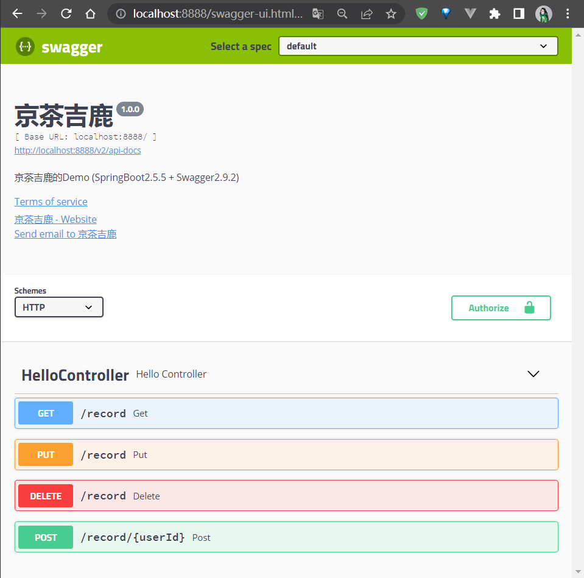584x578 pixels.
Task: Open the blue gem extension icon
Action: click(x=446, y=14)
